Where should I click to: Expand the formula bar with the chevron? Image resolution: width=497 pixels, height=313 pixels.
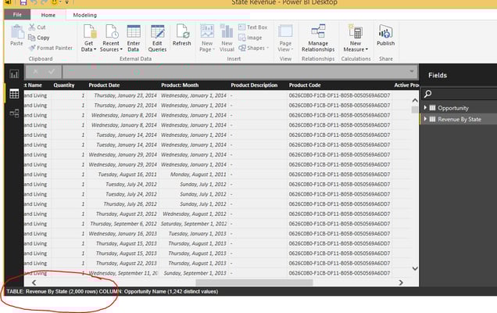point(411,71)
